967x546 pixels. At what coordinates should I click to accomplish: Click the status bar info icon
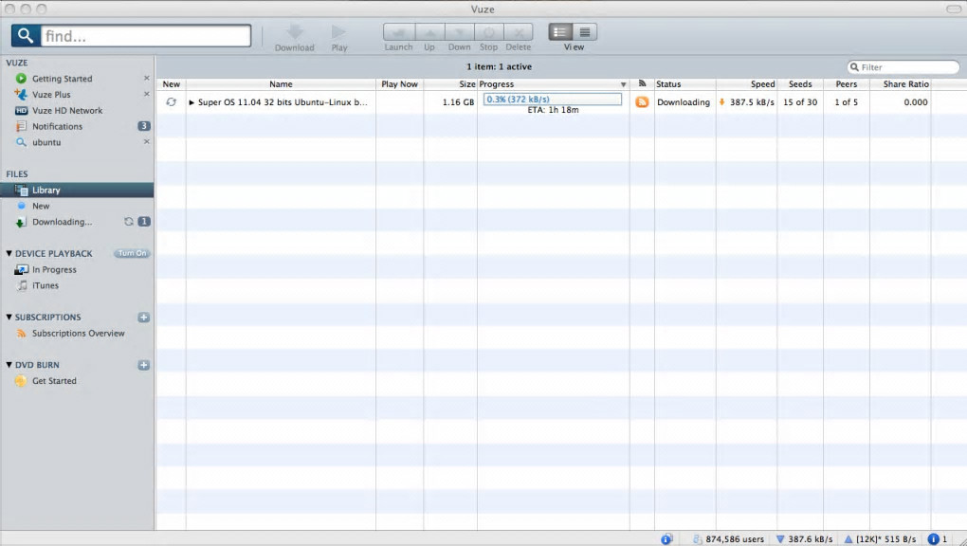point(666,539)
